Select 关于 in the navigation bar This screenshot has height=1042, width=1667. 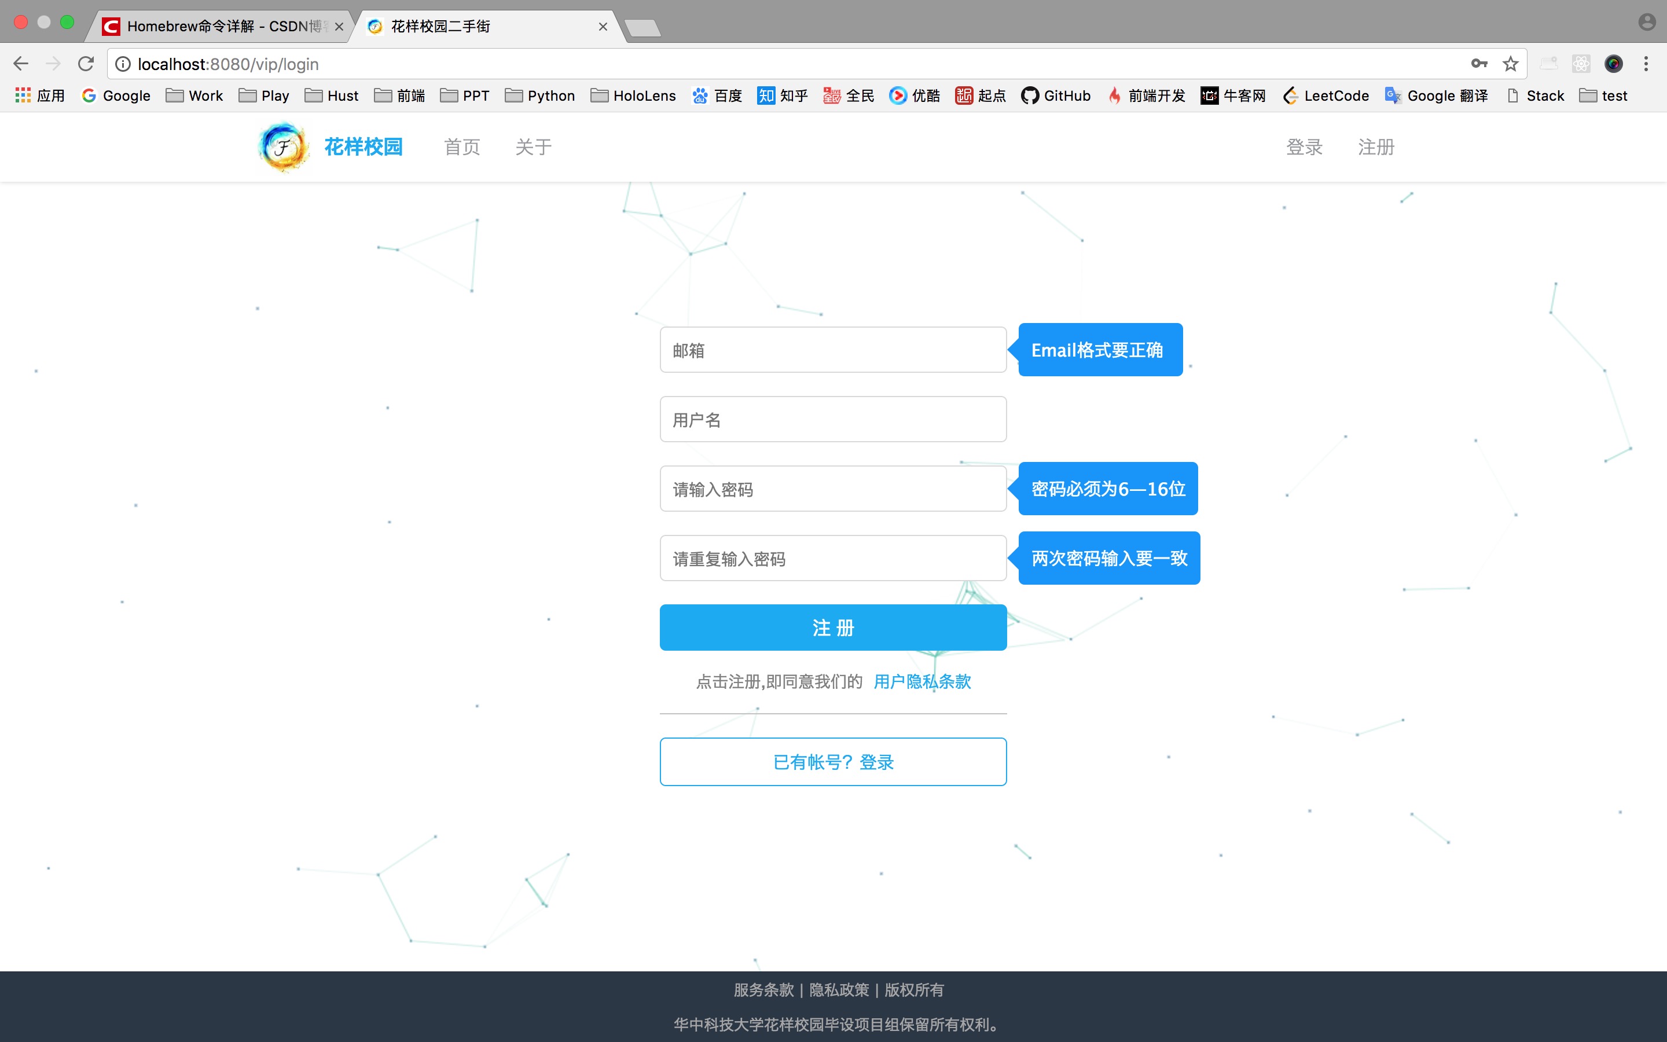[533, 147]
